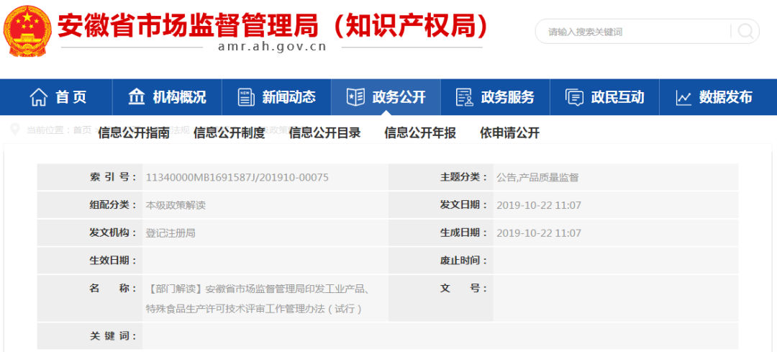Select 信息公开目录 submenu item
The height and width of the screenshot is (352, 777).
(324, 133)
